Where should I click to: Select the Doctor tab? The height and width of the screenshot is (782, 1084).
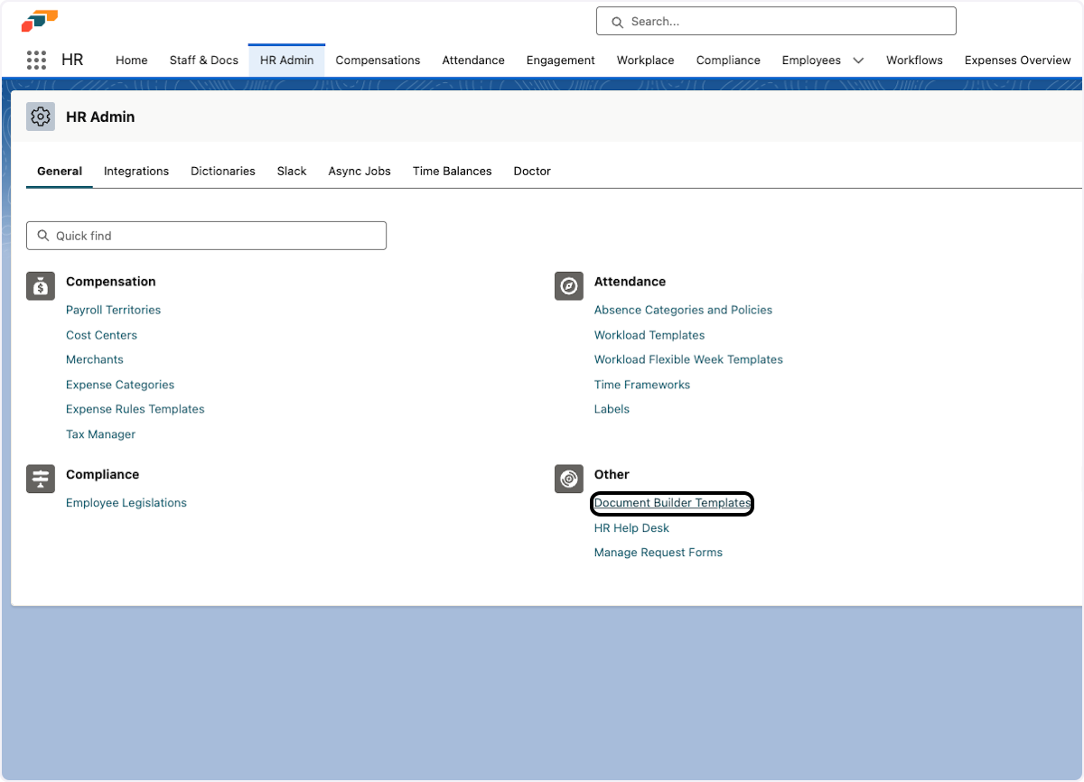(x=531, y=171)
